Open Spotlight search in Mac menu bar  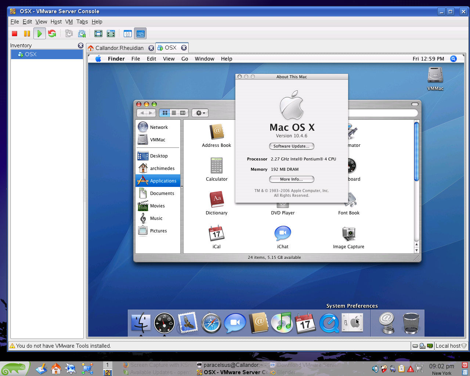click(x=453, y=59)
